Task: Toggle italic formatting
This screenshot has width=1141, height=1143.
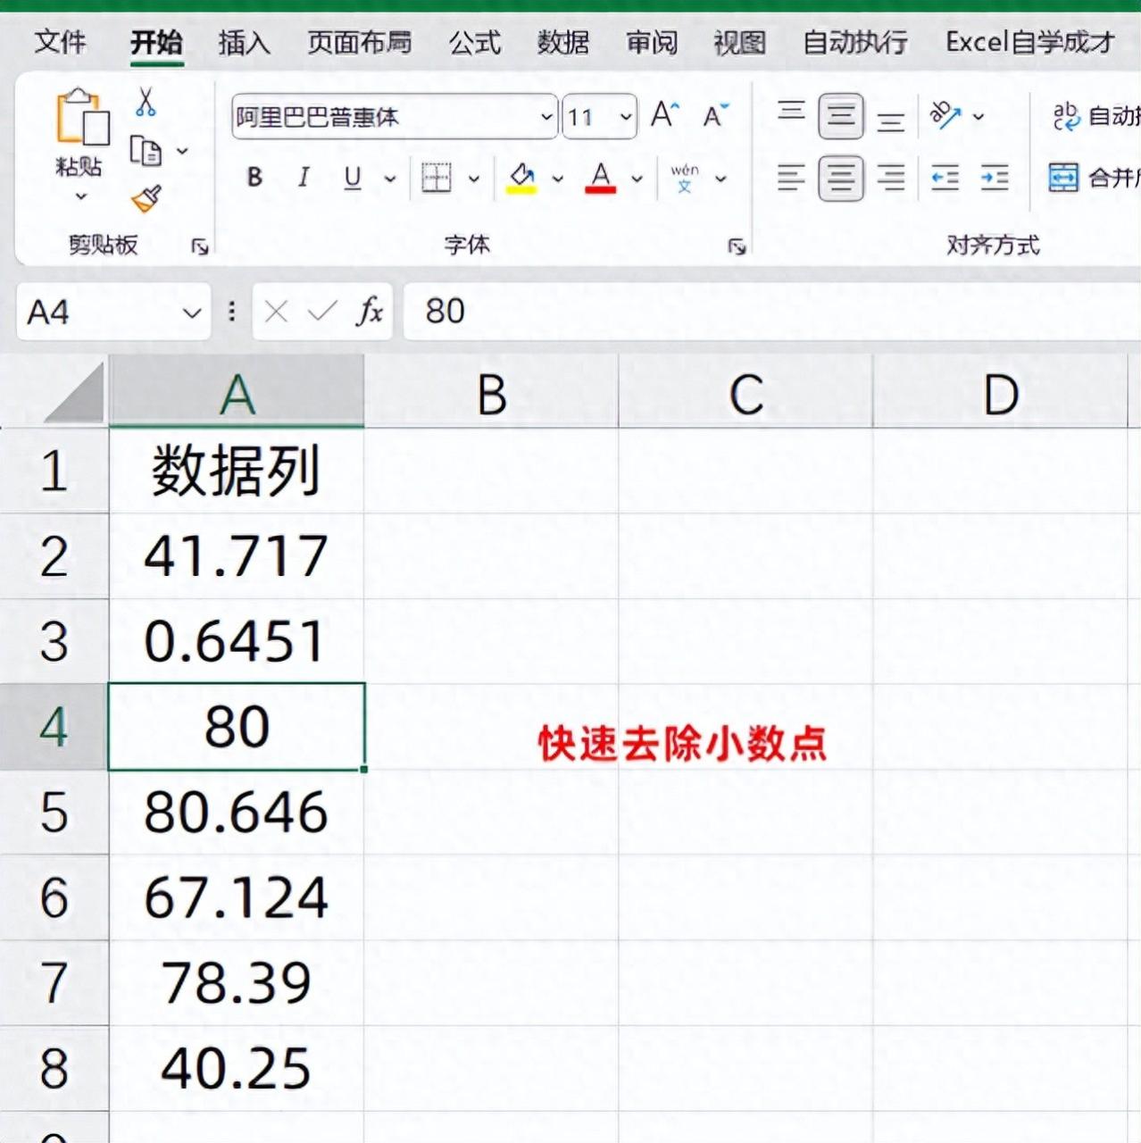Action: click(x=304, y=178)
